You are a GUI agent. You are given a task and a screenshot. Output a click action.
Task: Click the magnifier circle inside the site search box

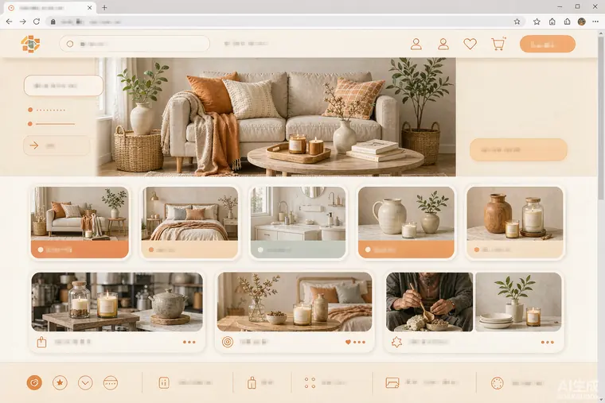pyautogui.click(x=70, y=44)
